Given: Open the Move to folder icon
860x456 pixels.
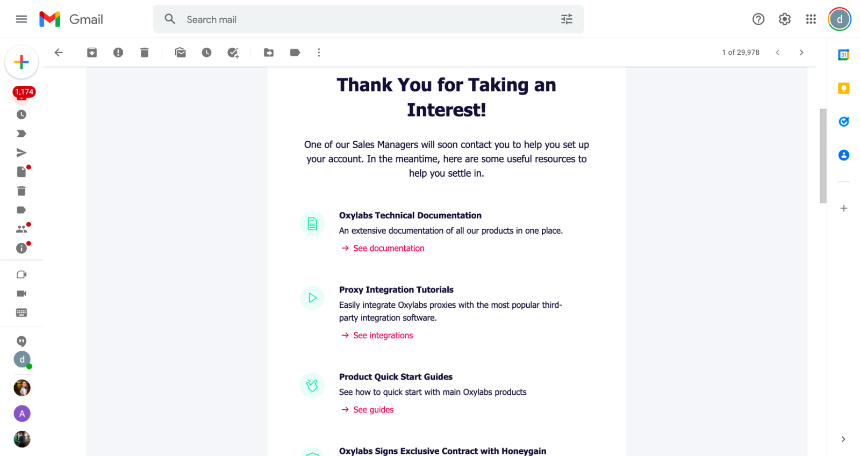Looking at the screenshot, I should [x=269, y=53].
